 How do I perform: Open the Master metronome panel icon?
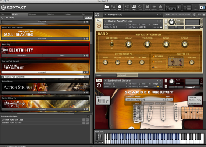click(x=113, y=7)
